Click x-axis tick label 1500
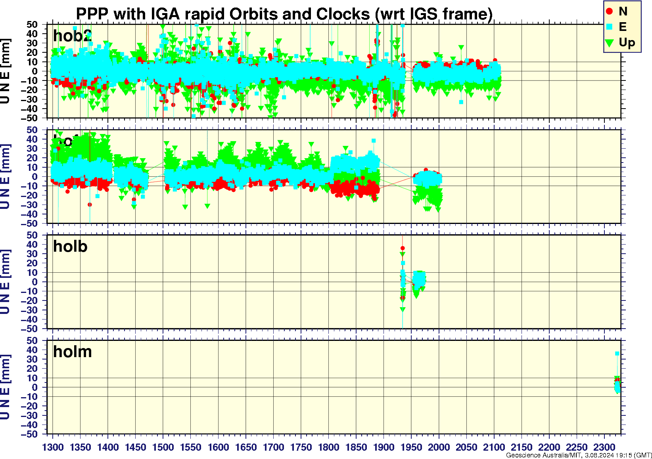The height and width of the screenshot is (459, 652). 163,447
